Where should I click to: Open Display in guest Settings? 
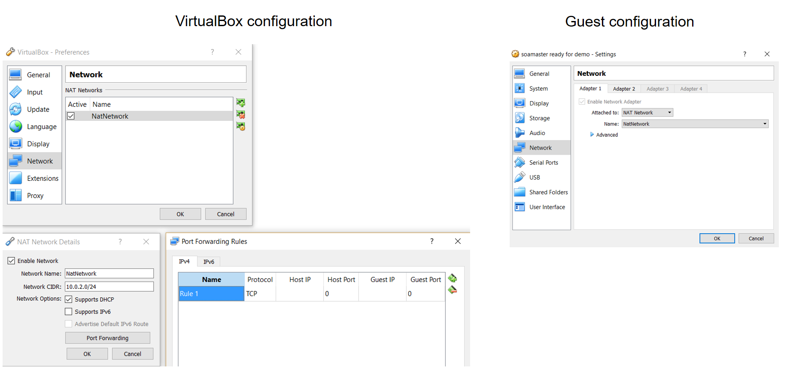(x=541, y=103)
